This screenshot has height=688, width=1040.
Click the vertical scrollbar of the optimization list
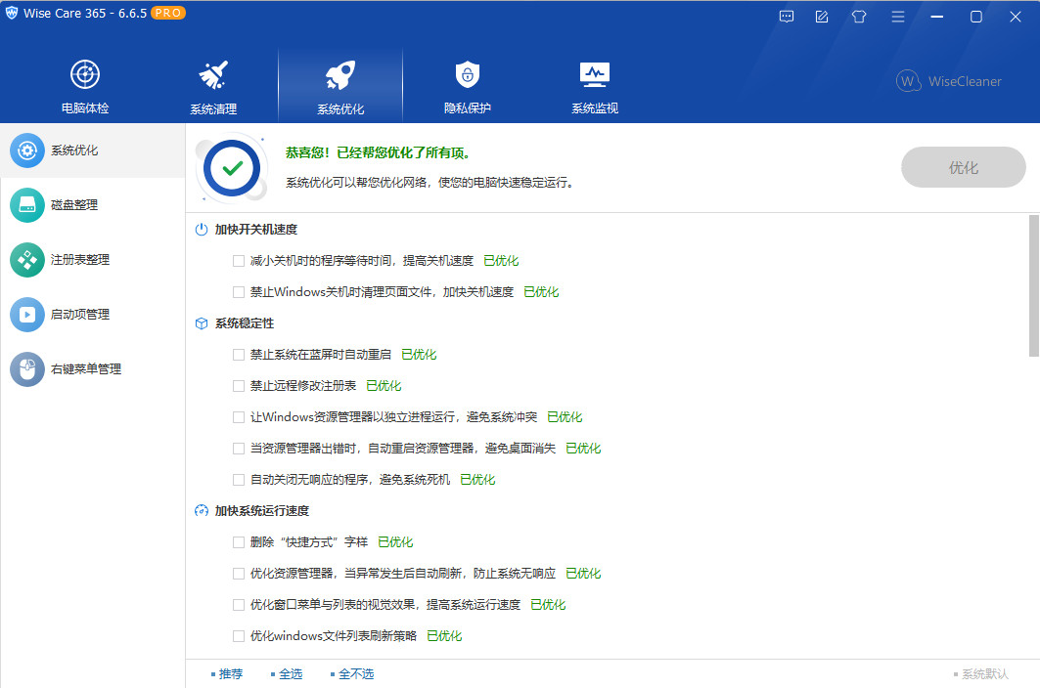(x=1034, y=285)
